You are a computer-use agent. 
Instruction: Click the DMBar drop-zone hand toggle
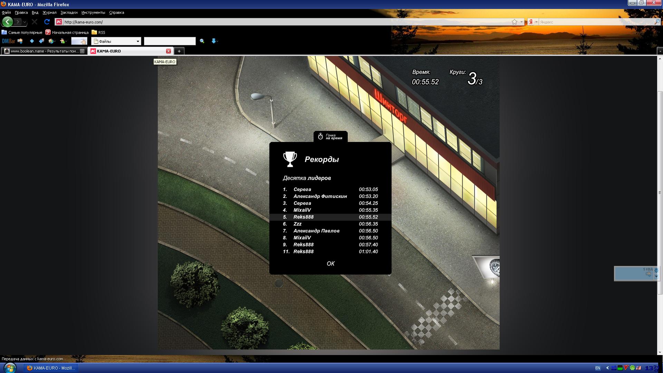[x=79, y=41]
